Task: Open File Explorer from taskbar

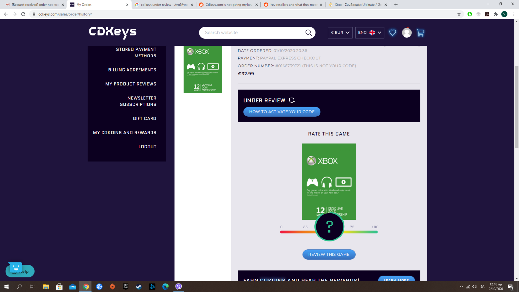Action: point(46,286)
